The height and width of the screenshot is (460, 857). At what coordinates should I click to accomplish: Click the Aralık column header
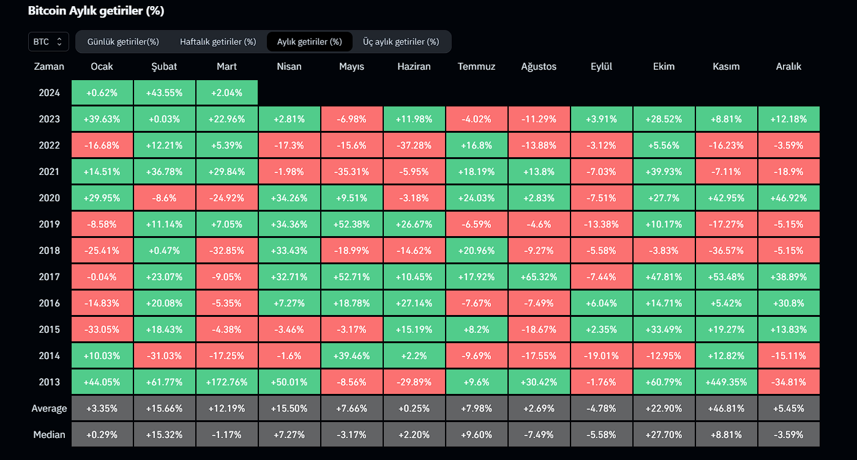point(788,67)
